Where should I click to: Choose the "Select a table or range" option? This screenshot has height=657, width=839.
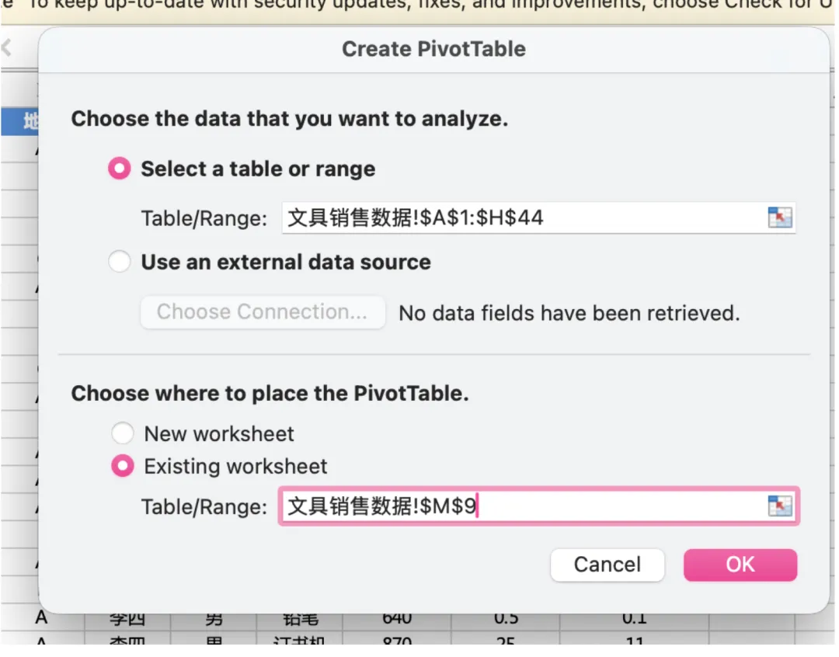pyautogui.click(x=120, y=169)
